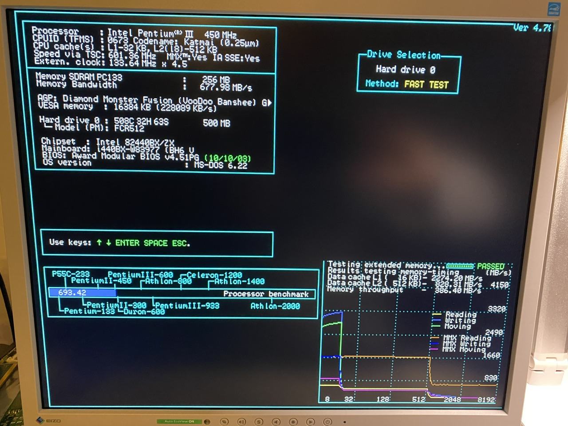Image resolution: width=568 pixels, height=426 pixels.
Task: Push the monitor's power button
Action: (327, 422)
